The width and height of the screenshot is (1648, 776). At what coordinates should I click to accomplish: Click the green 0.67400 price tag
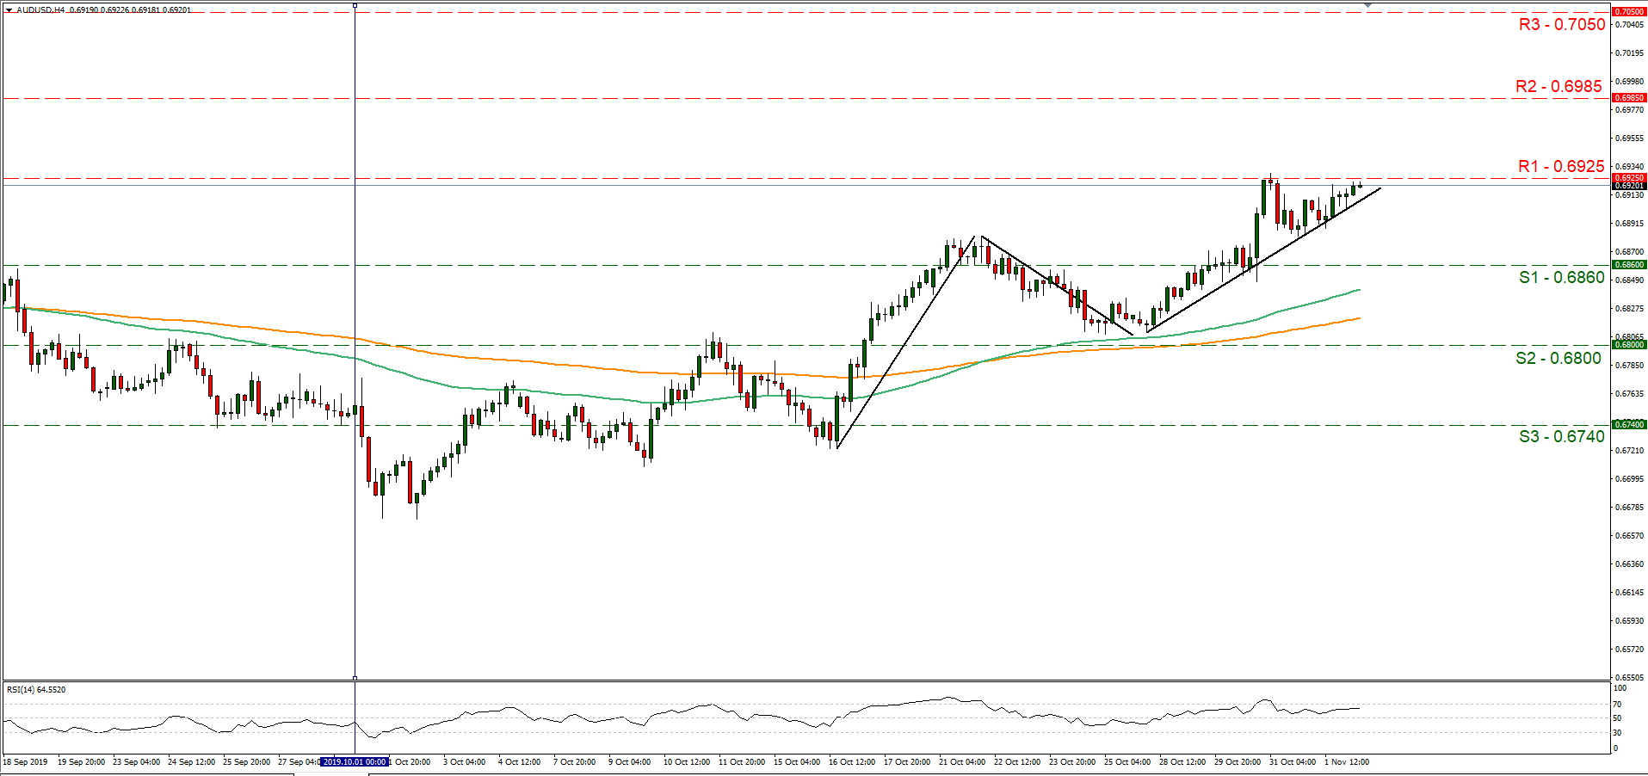(x=1629, y=425)
